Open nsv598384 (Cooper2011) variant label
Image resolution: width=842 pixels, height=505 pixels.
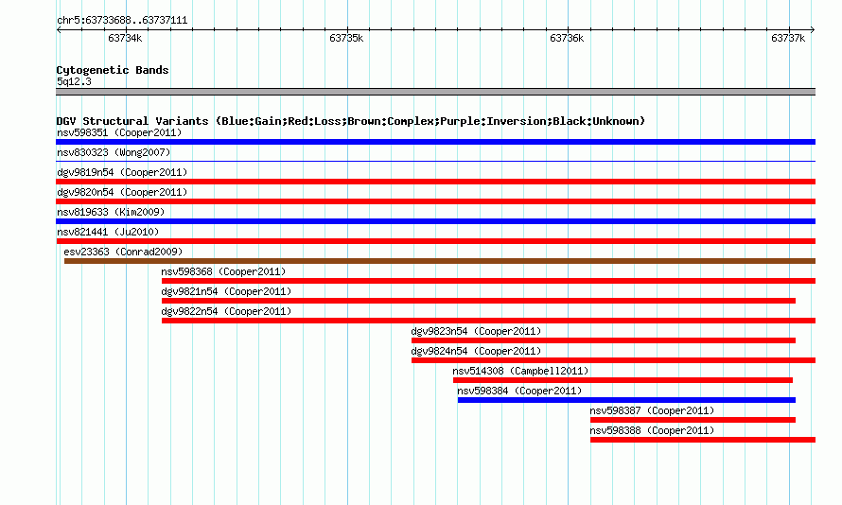coord(519,391)
